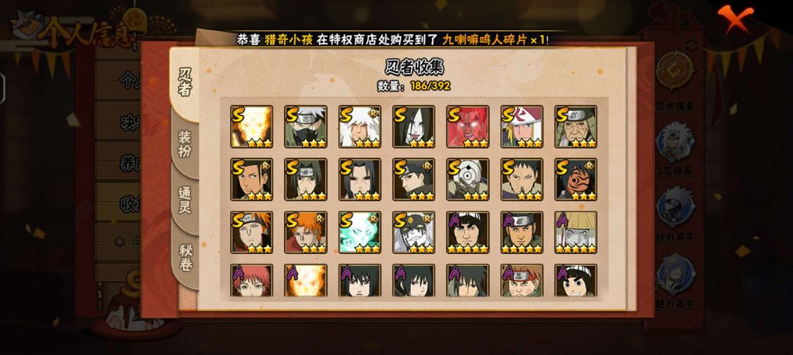Image resolution: width=793 pixels, height=355 pixels.
Task: Select red-haired Gaara A-rank ninja portrait
Action: [252, 280]
